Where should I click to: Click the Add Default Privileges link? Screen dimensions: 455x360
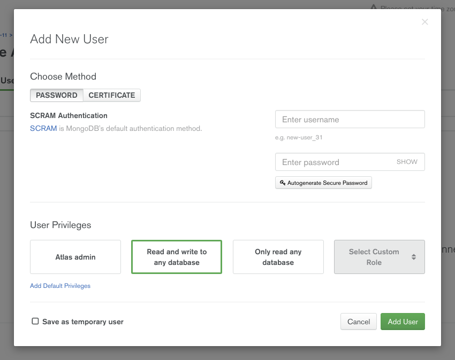tap(60, 286)
